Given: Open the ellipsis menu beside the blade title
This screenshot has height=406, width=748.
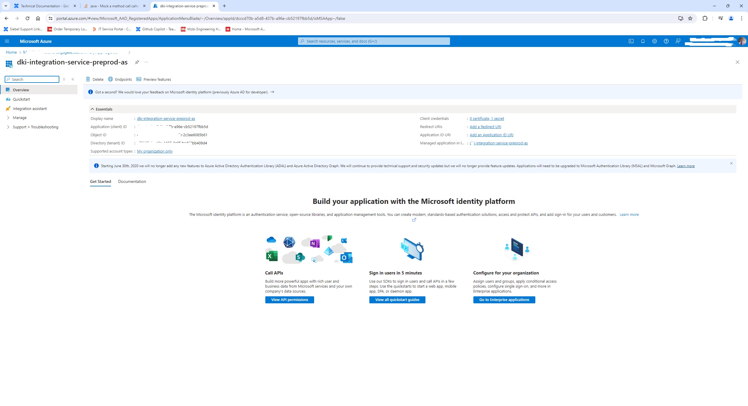Looking at the screenshot, I should pyautogui.click(x=146, y=62).
